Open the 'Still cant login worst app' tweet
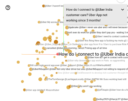This screenshot has height=101, width=128. [x=70, y=65]
